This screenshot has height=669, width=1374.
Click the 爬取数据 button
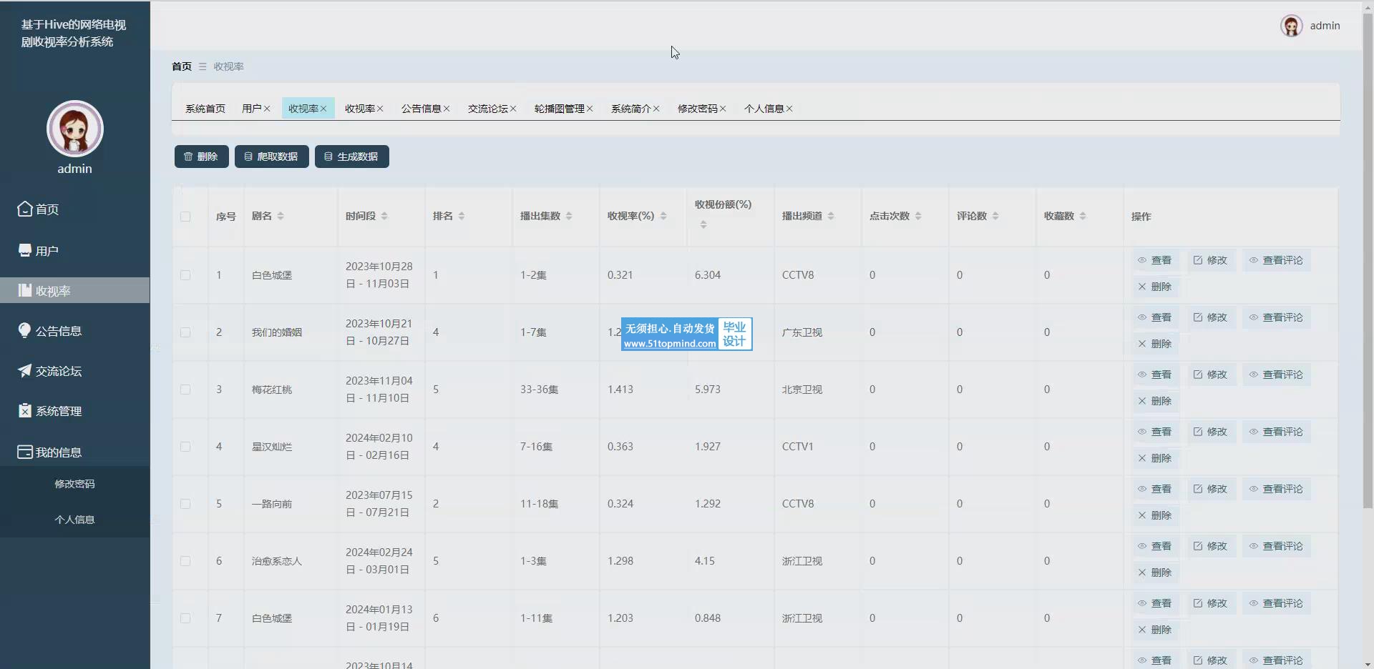click(x=271, y=157)
